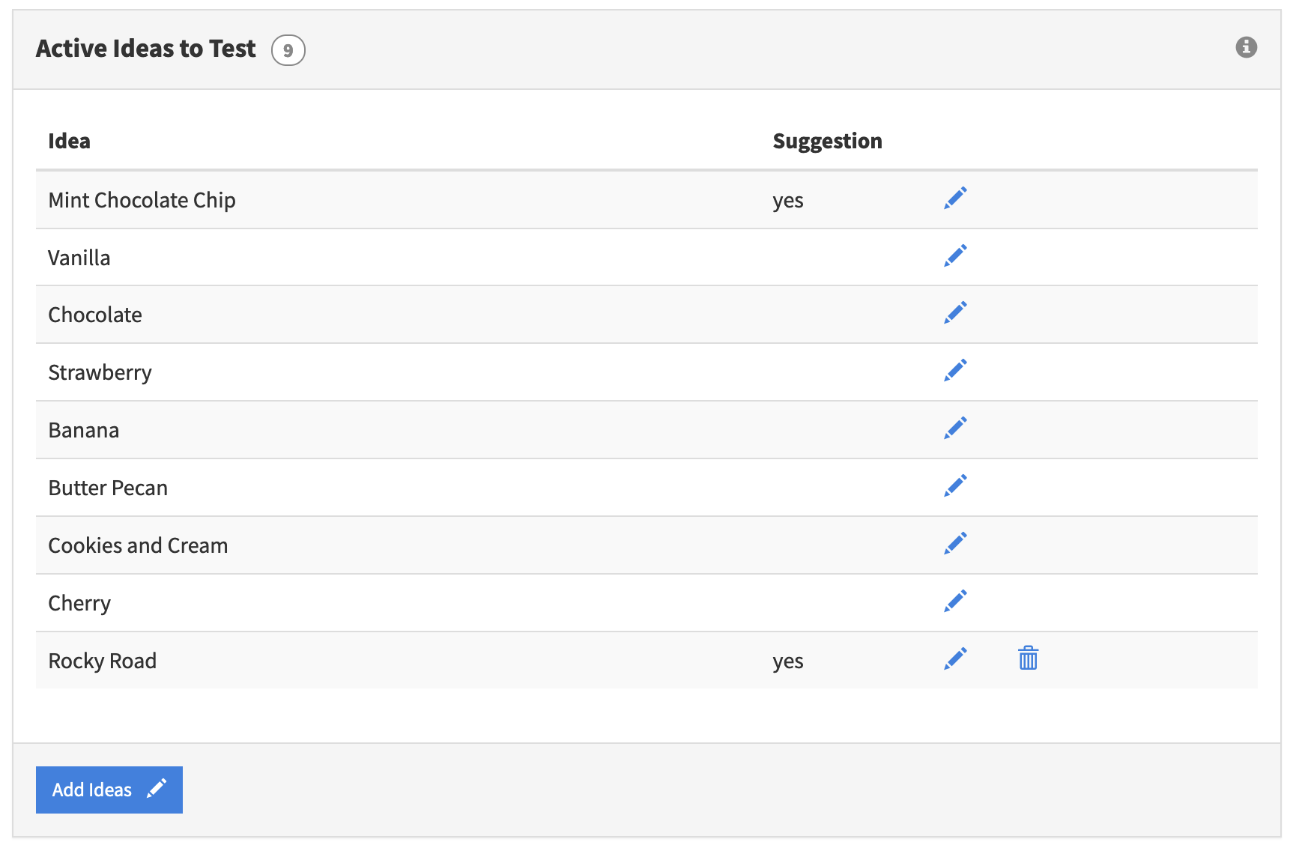Click the idea count badge showing 9
1302x854 pixels.
(x=288, y=51)
